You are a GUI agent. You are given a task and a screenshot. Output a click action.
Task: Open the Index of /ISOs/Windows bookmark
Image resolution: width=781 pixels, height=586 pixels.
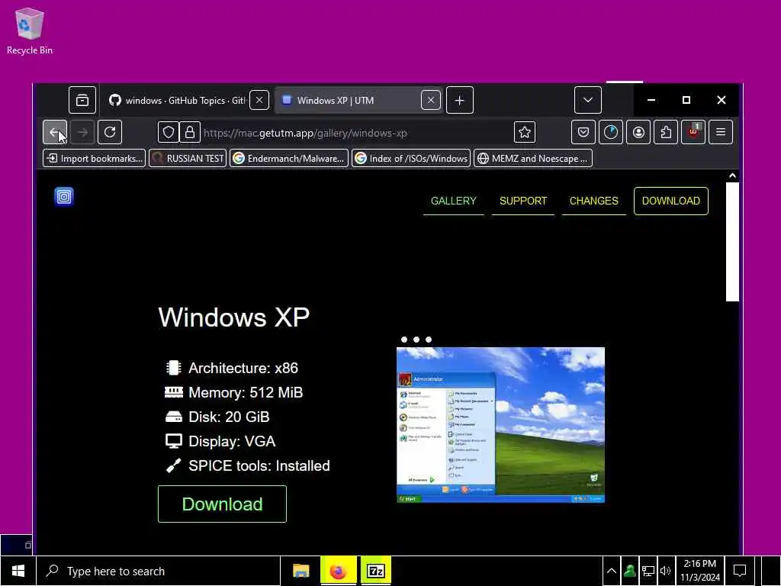tap(411, 159)
